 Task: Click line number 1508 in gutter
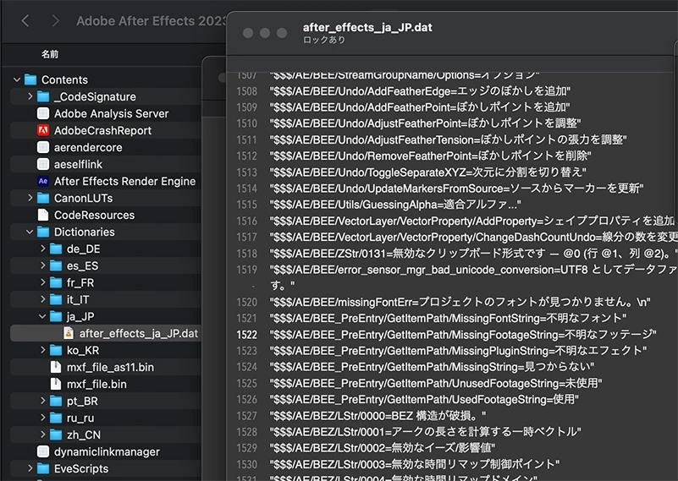(246, 91)
